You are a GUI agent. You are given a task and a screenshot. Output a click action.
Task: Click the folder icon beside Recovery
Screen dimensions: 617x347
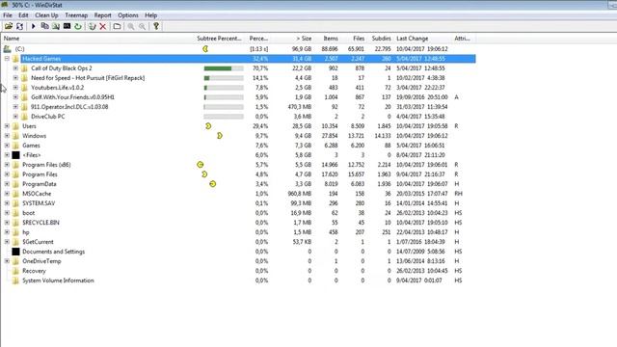pyautogui.click(x=15, y=271)
